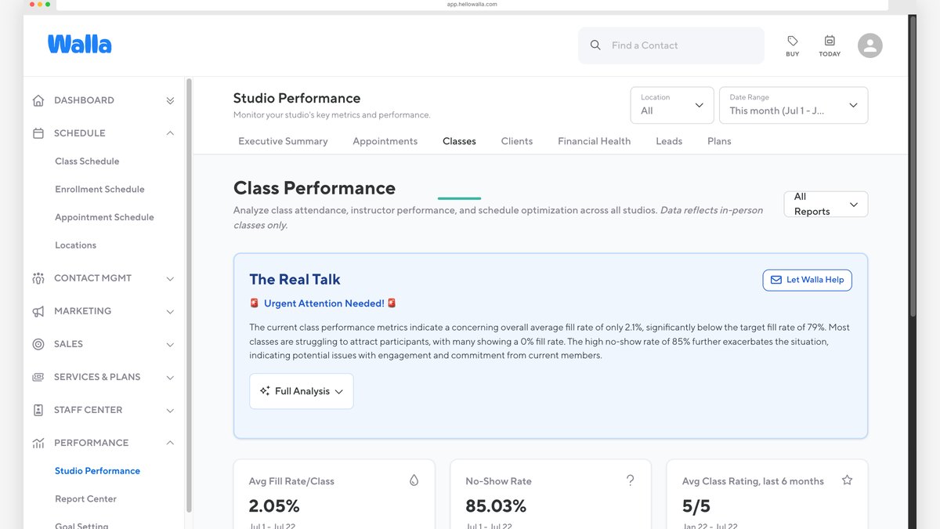Click the Staff Center badge icon

[x=38, y=410]
